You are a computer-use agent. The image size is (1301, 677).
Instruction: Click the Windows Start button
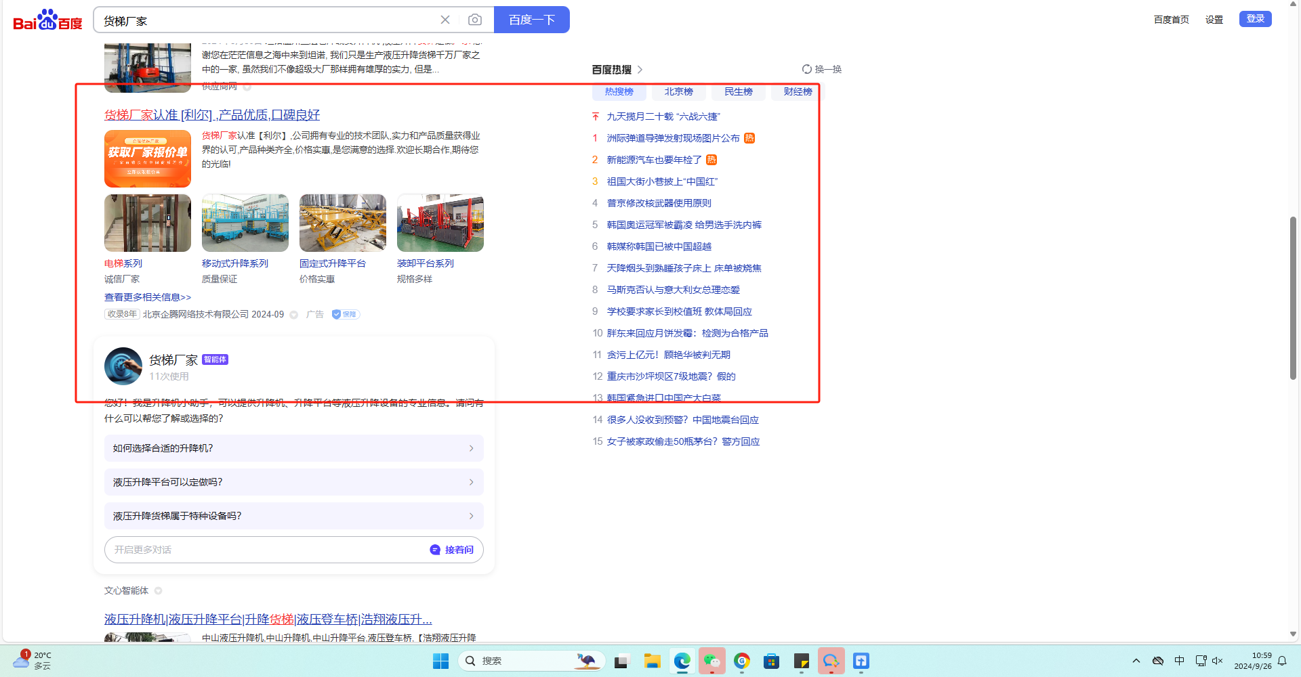tap(440, 661)
